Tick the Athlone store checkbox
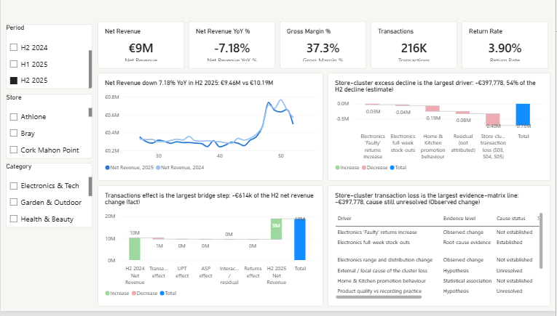557x316 pixels. click(14, 116)
